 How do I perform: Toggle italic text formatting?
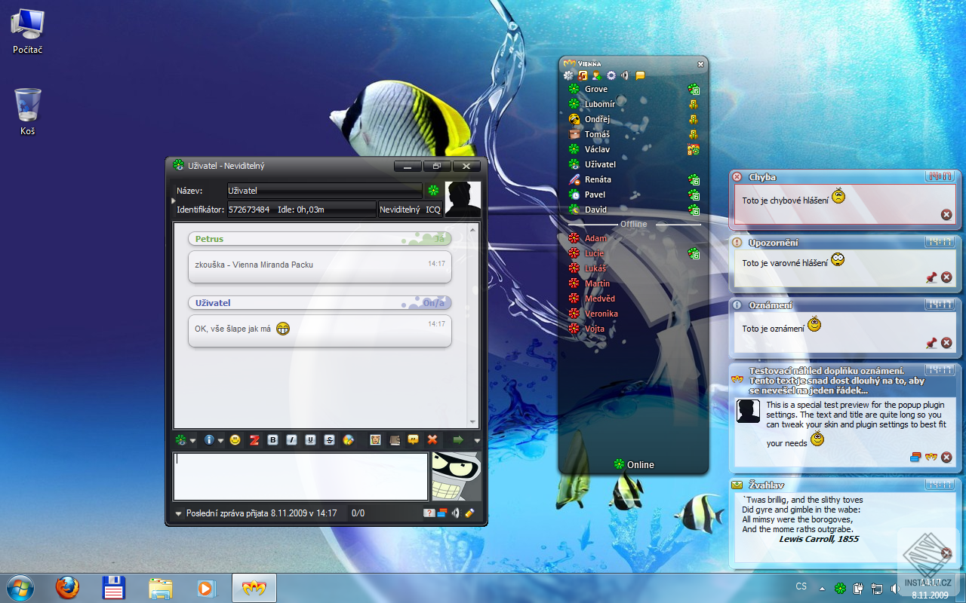tap(291, 440)
